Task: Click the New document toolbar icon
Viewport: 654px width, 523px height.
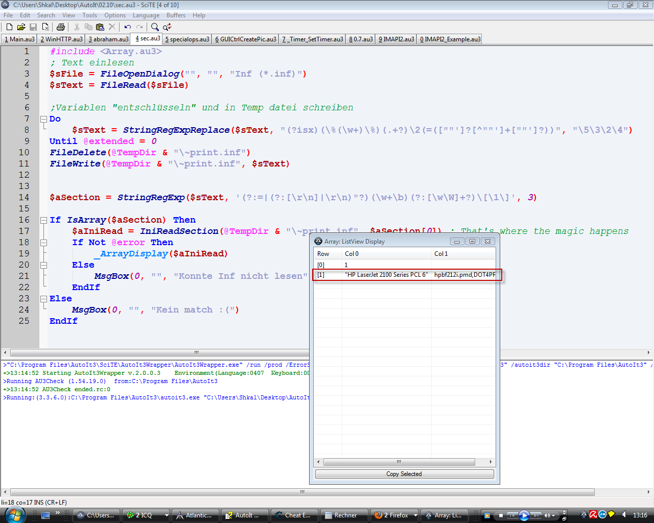Action: (9, 27)
